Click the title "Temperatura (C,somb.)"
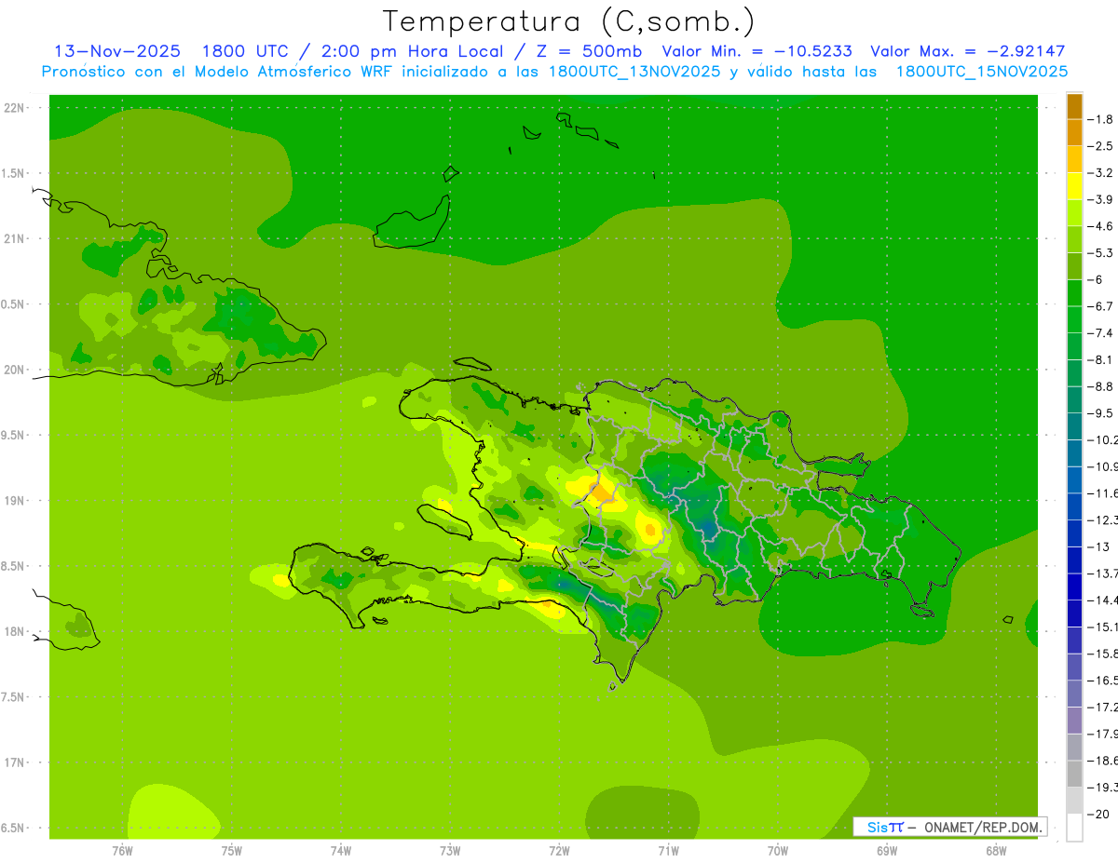 [569, 21]
